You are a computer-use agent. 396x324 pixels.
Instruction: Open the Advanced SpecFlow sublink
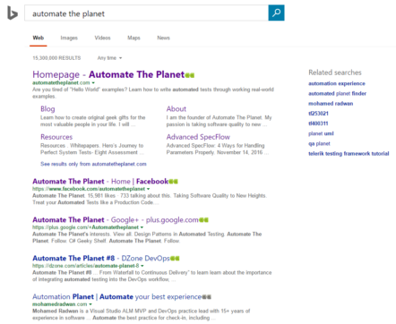click(x=198, y=137)
